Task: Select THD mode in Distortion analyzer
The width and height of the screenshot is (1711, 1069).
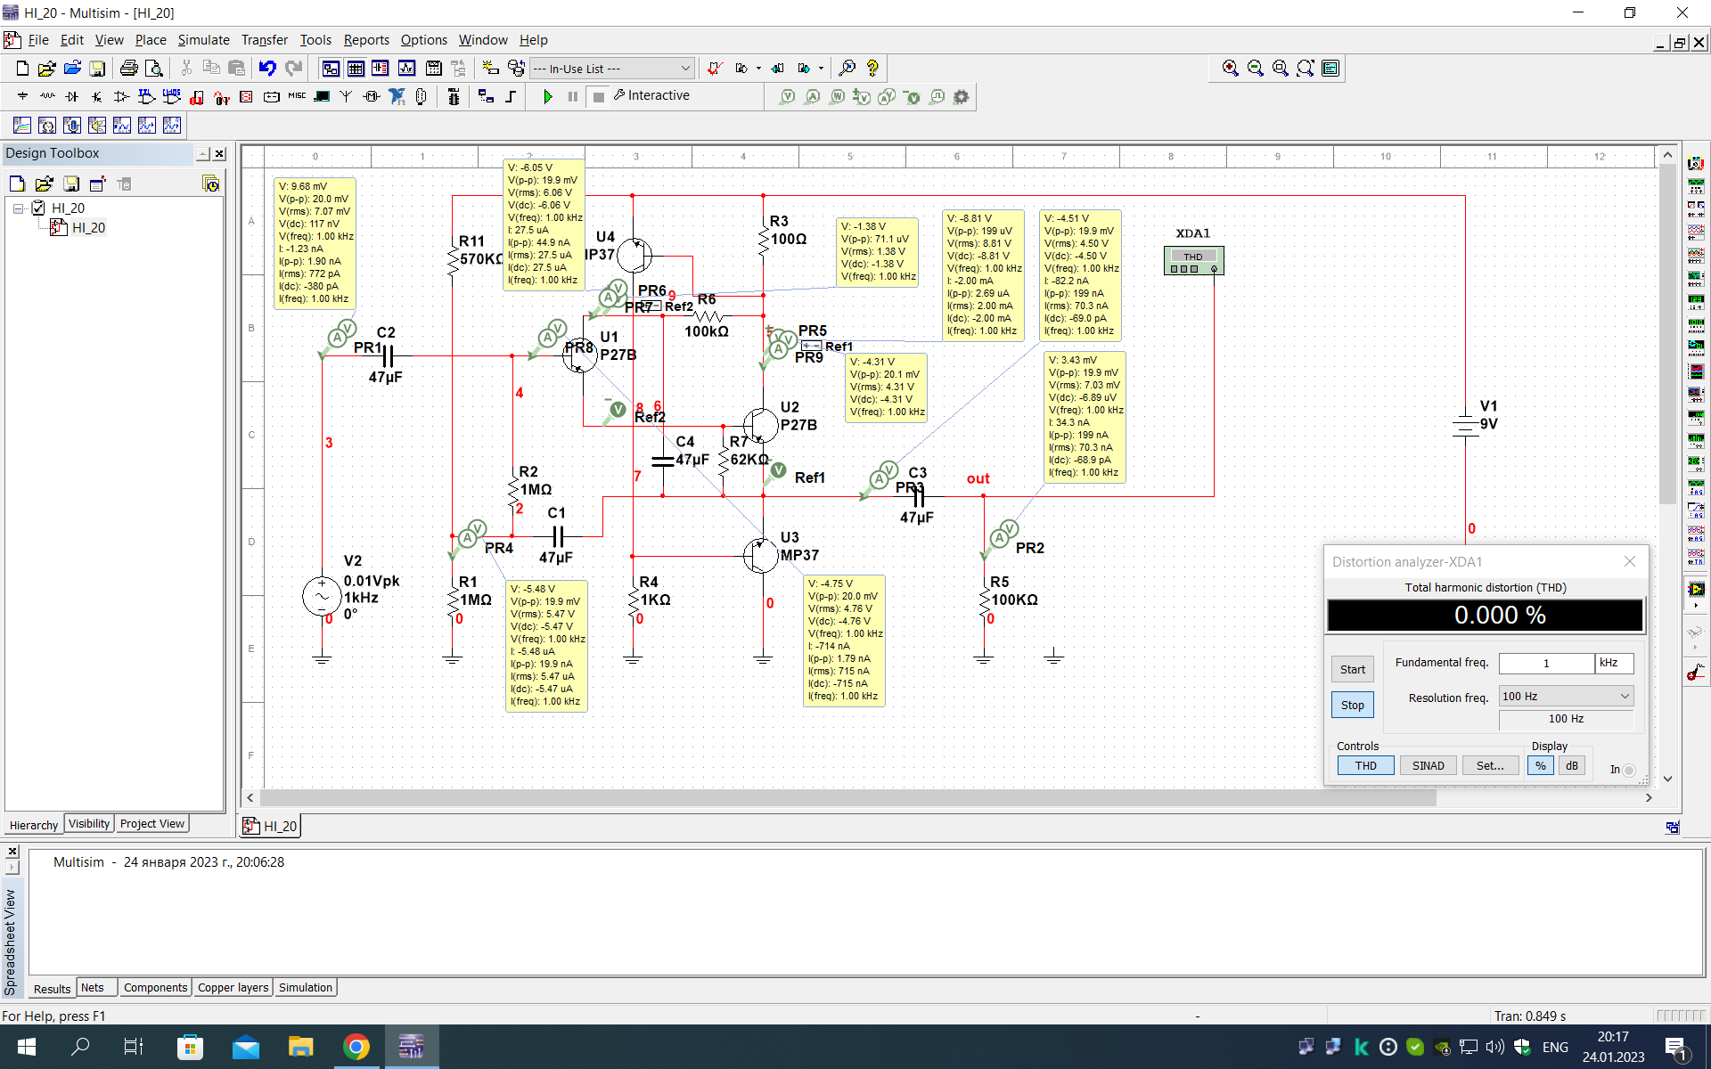Action: [x=1365, y=765]
